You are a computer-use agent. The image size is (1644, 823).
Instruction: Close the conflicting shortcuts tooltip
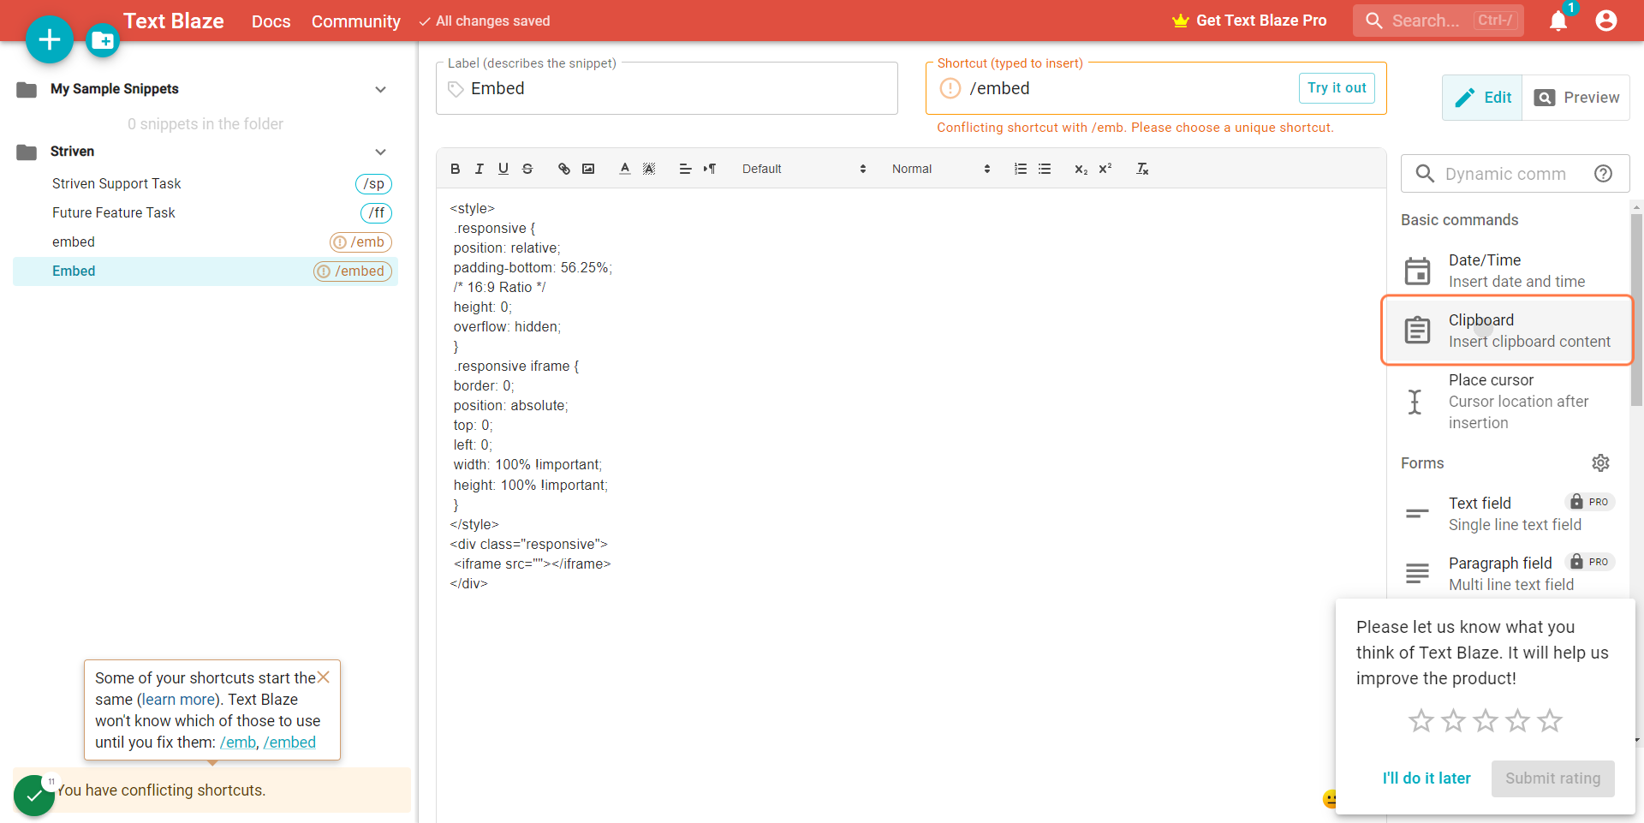tap(324, 677)
